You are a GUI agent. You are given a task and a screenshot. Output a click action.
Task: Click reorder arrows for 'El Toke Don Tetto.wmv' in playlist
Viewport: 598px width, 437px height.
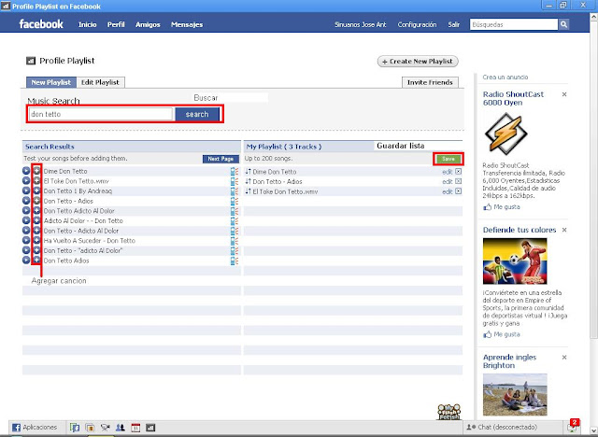[x=249, y=191]
